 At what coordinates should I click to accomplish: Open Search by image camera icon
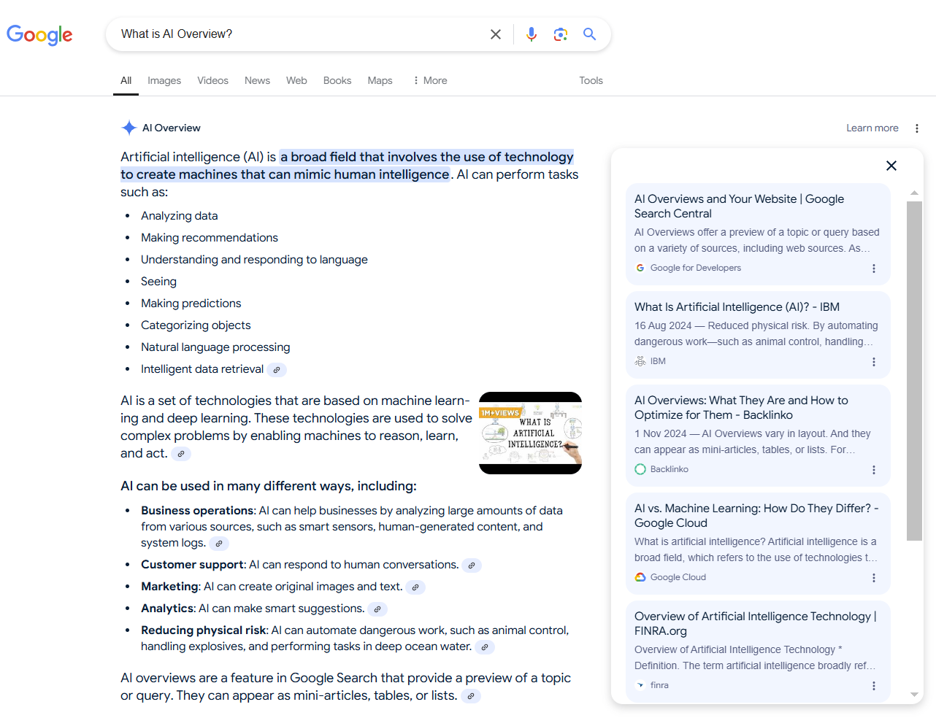coord(561,34)
